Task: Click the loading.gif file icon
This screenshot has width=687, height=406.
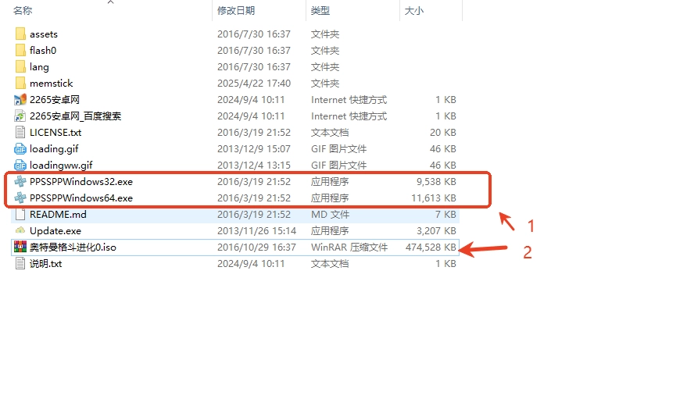Action: point(20,149)
